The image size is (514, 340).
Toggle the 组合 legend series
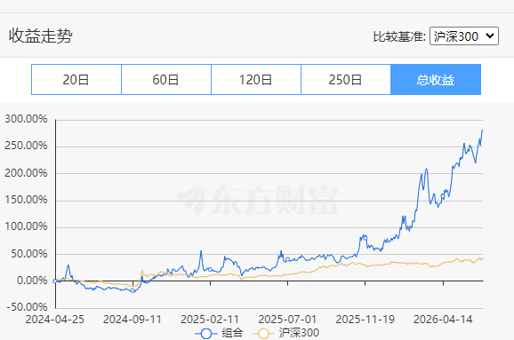click(x=219, y=333)
